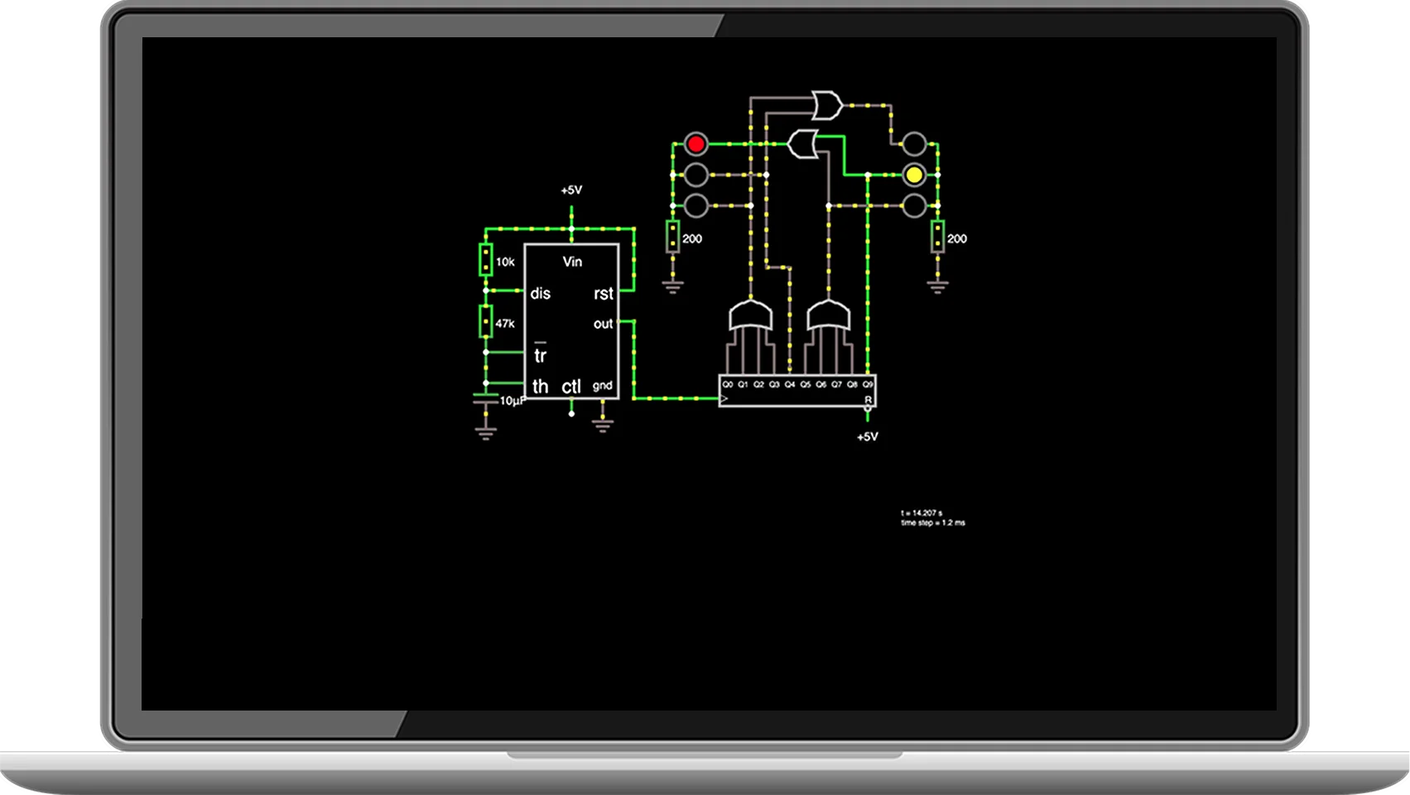Select the left 200 ohm resistor
1410x795 pixels.
coord(673,237)
